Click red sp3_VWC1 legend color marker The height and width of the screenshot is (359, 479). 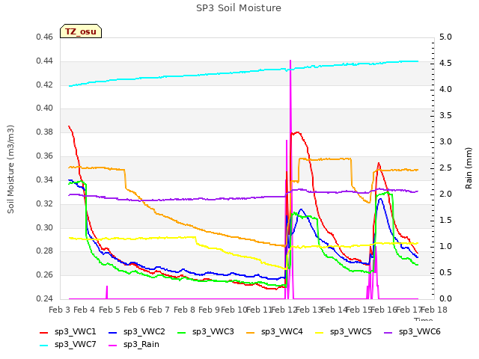44,333
